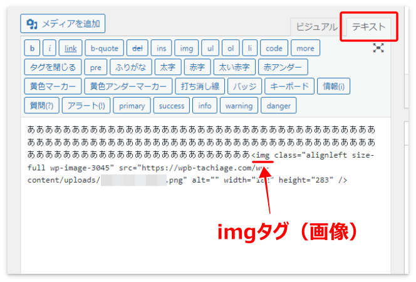Insert blockquote with b-quote button
The image size is (416, 282).
(x=104, y=48)
